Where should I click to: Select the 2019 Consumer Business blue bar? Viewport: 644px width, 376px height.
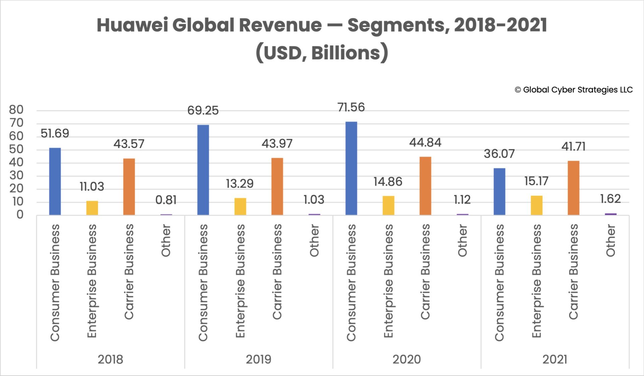[203, 170]
